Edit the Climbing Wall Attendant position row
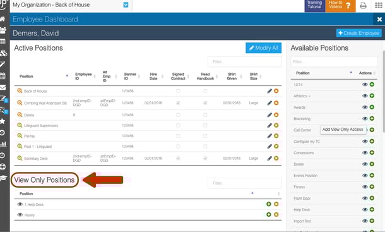Screen dimensions: 385x232 coord(269,103)
